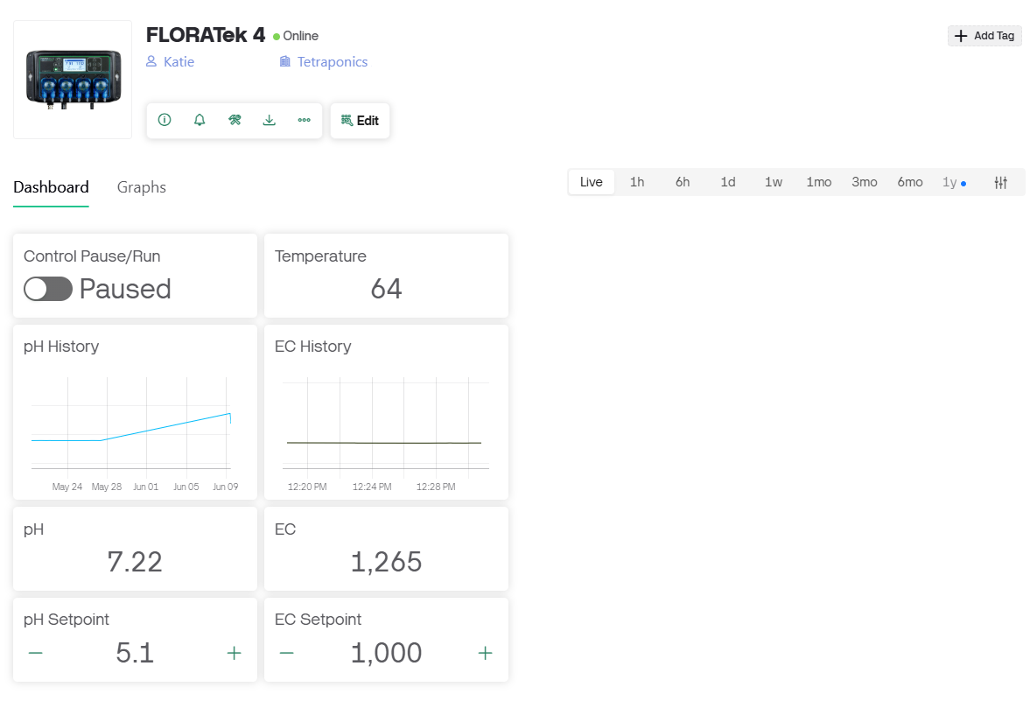The height and width of the screenshot is (722, 1030).
Task: Click the Edit button
Action: (360, 121)
